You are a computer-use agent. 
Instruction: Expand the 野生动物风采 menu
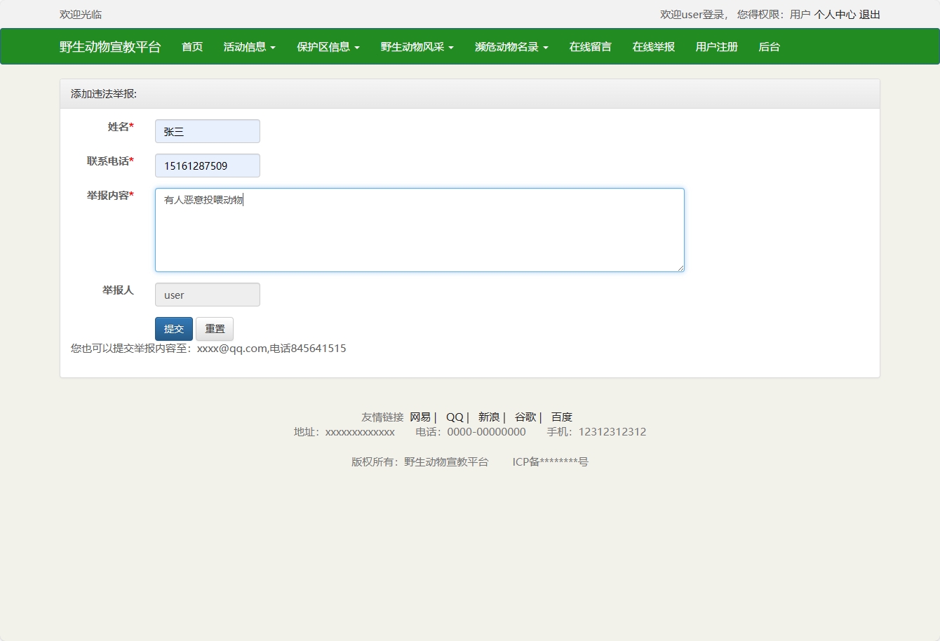click(417, 46)
